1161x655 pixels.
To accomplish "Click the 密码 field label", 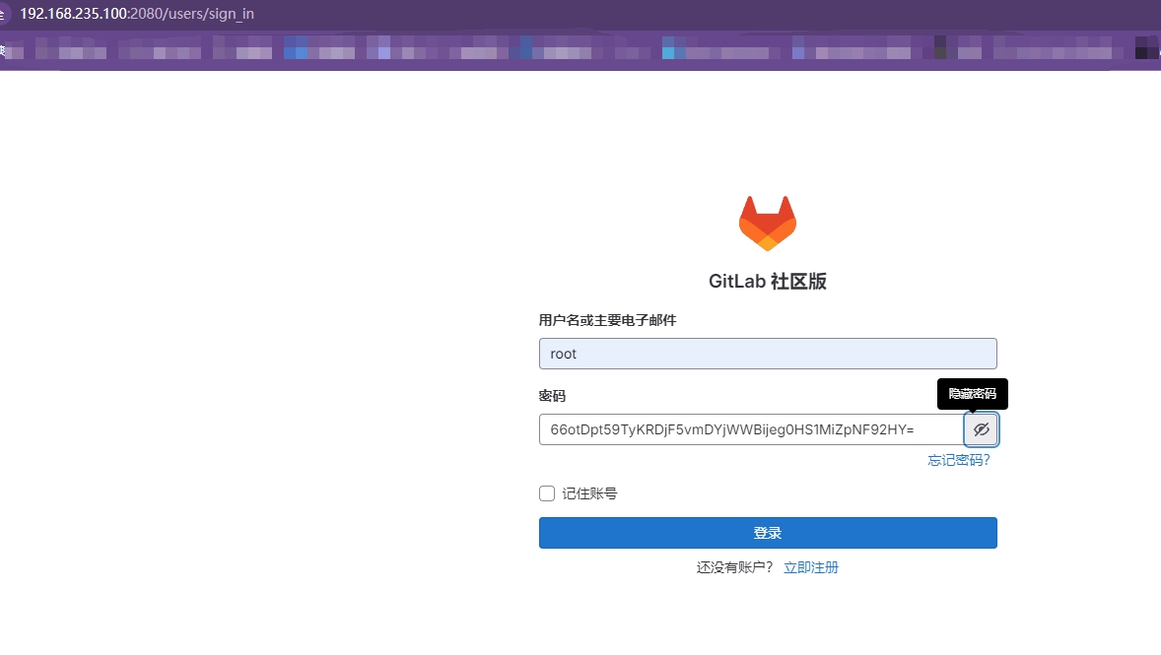I will (552, 396).
